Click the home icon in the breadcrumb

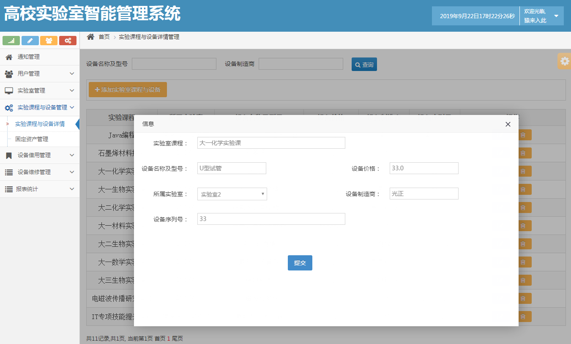(90, 37)
